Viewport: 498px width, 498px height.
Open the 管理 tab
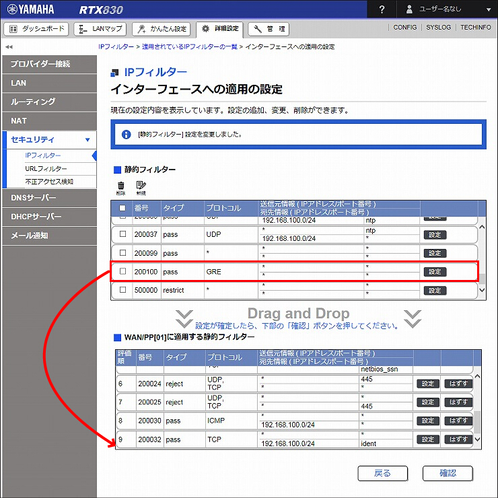269,29
